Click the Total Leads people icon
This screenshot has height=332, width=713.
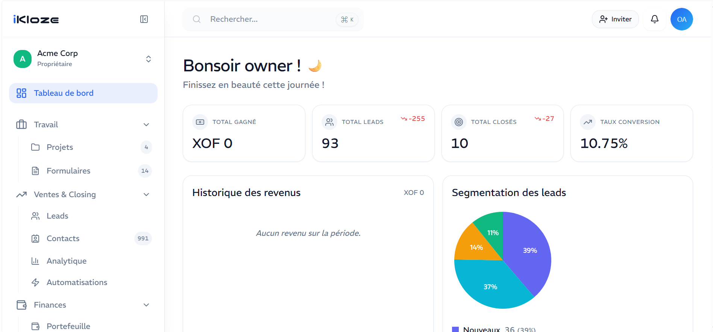(329, 122)
